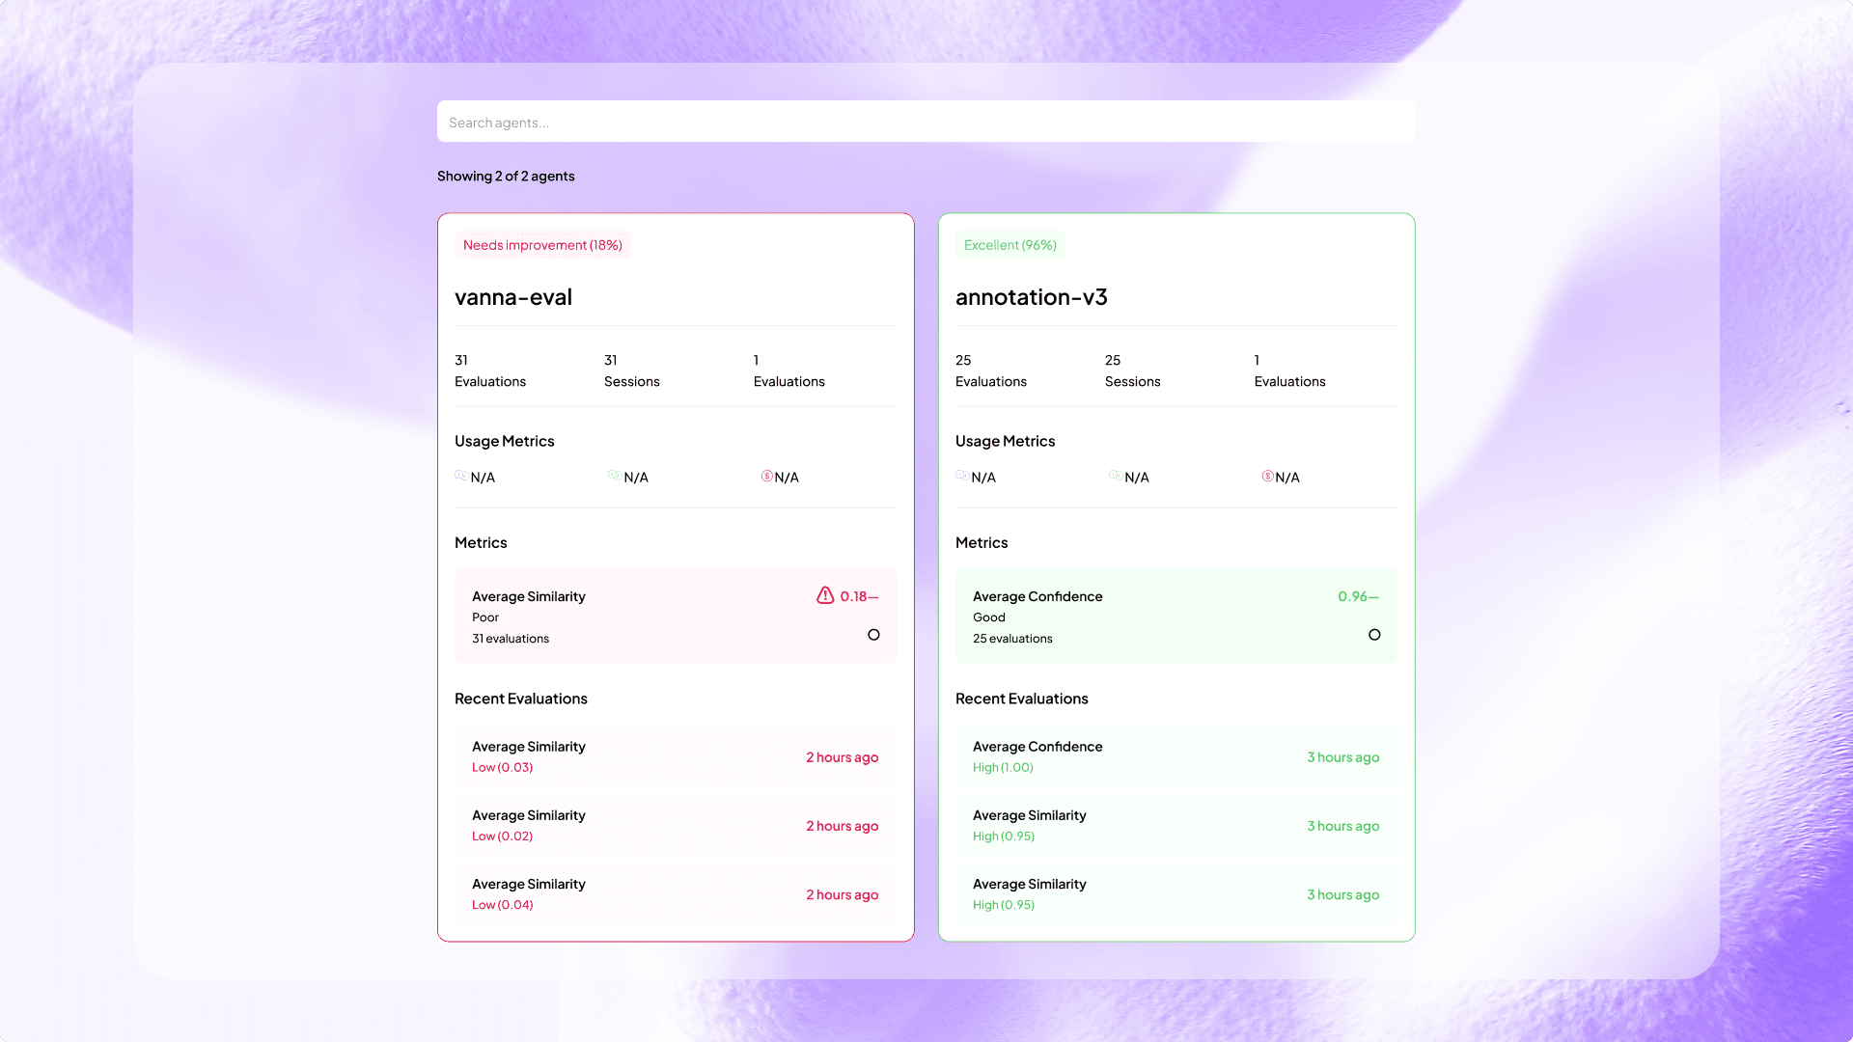Click the pink dollar cost icon in vanna-eval
Screen dimensions: 1853x1042
pyautogui.click(x=766, y=476)
